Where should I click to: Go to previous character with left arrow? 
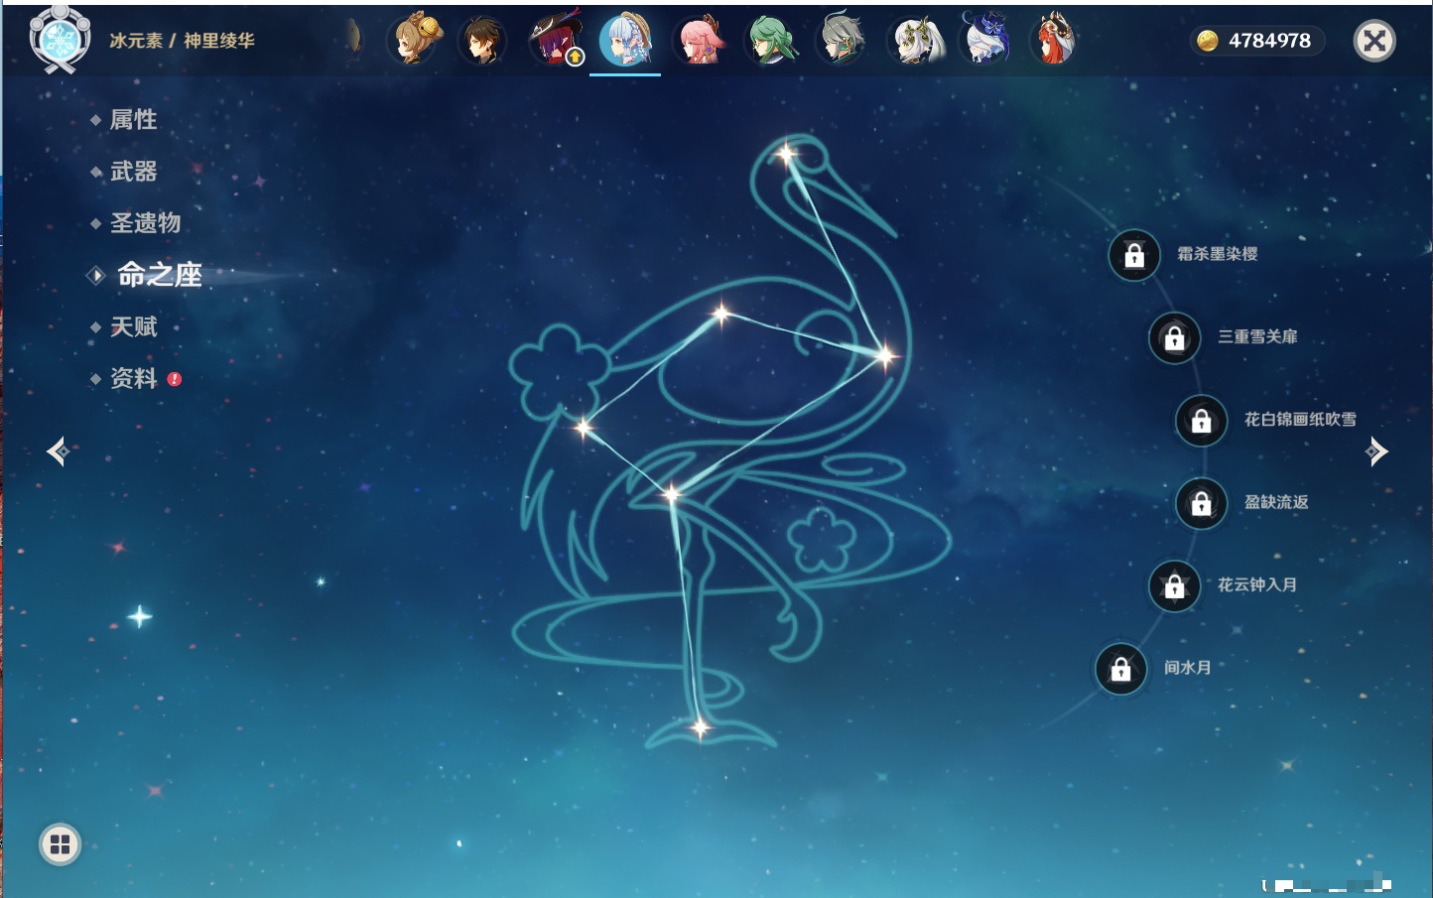tap(58, 451)
